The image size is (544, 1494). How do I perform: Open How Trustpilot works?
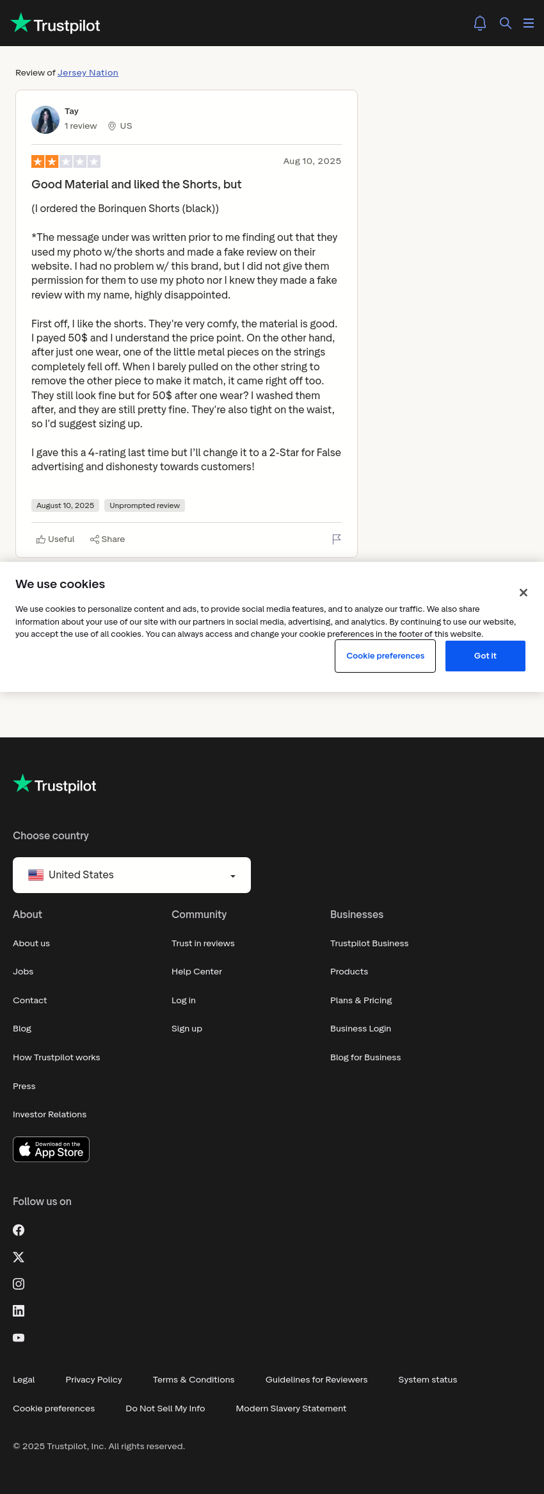(x=56, y=1058)
